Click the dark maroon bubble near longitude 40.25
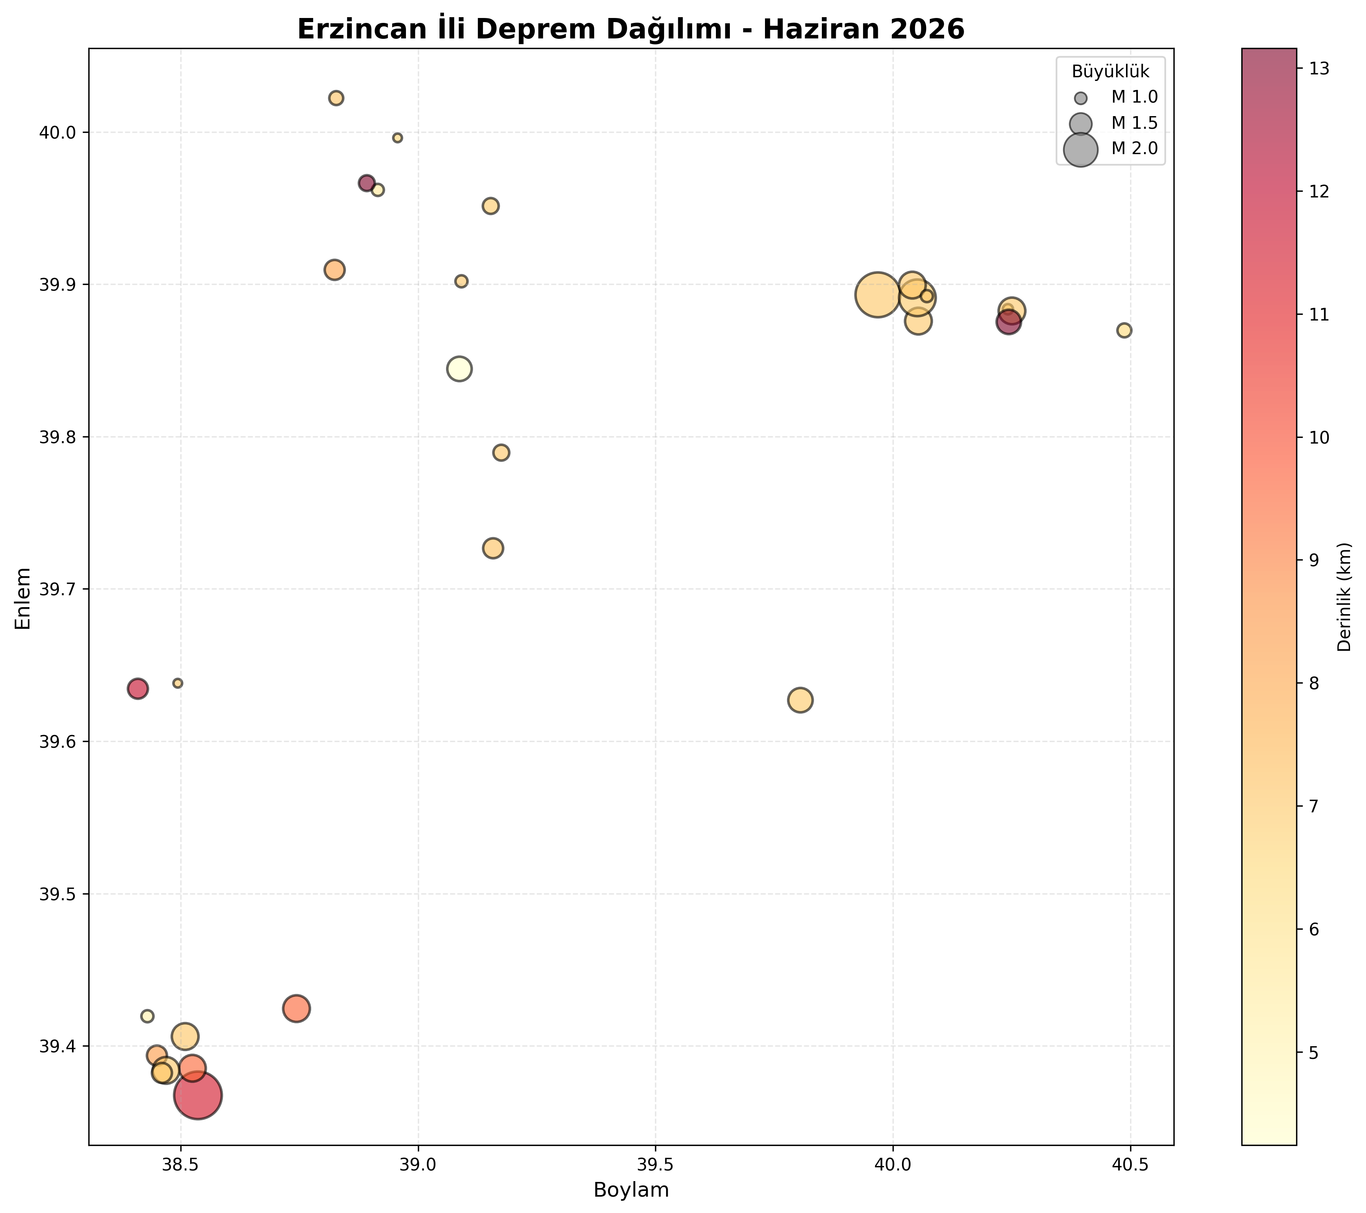 tap(1009, 322)
